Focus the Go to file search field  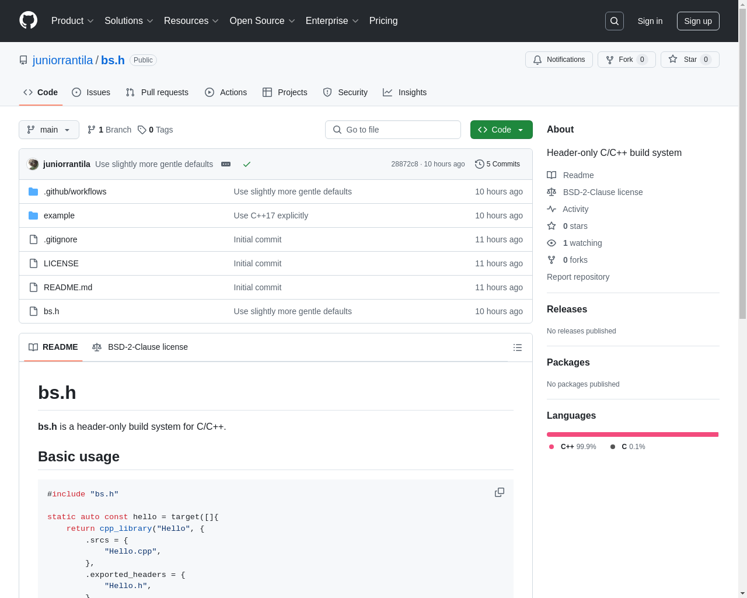pyautogui.click(x=393, y=130)
